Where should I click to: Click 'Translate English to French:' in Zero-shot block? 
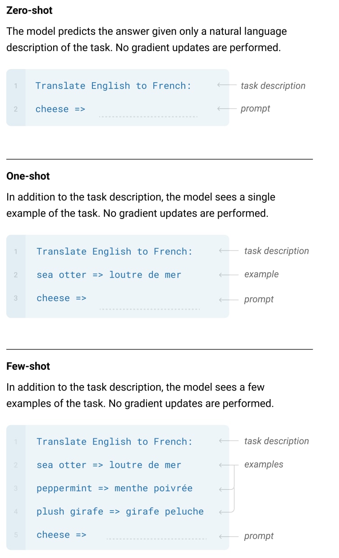(113, 86)
